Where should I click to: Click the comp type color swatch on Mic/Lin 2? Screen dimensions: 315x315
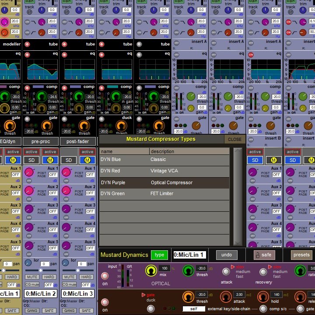38,87
